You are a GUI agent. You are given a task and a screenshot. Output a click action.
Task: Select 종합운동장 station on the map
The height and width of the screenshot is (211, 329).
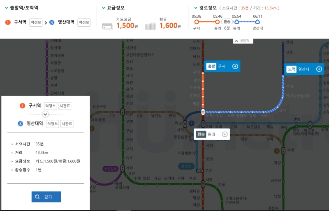point(182,137)
